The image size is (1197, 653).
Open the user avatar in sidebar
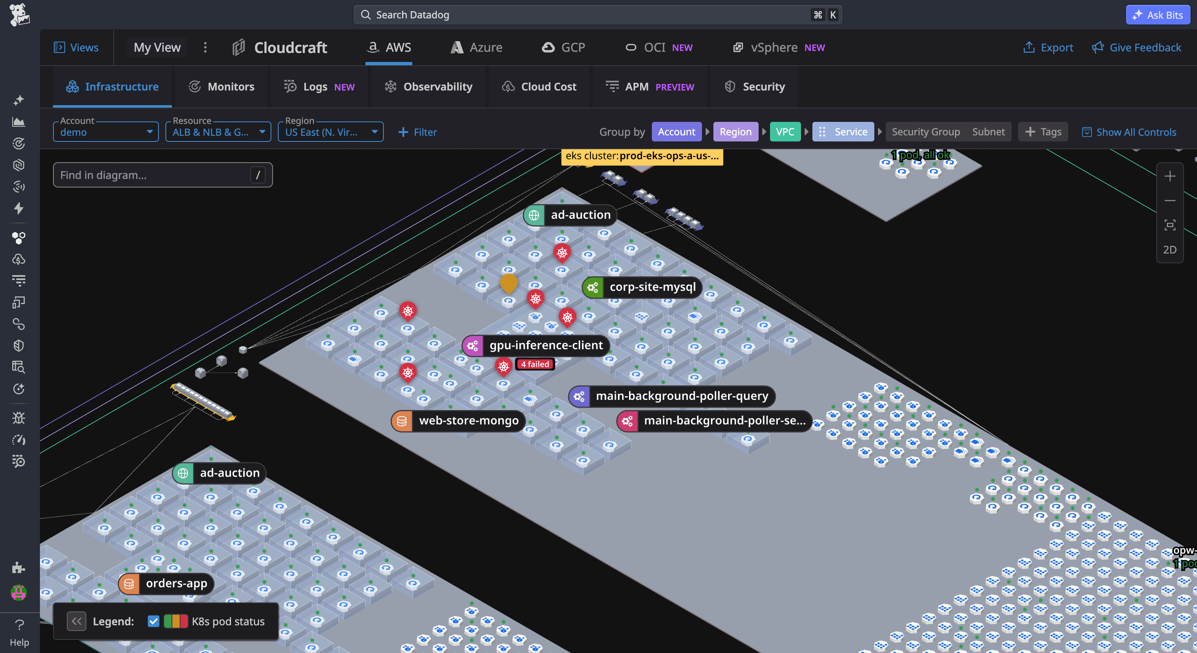click(19, 593)
